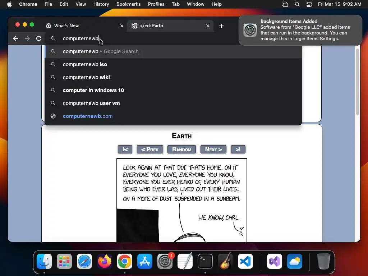Open the computernewb.com URL suggestion

coord(173,116)
